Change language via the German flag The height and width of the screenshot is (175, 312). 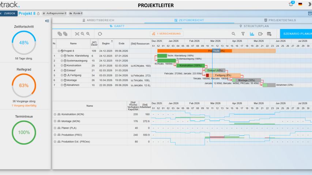click(x=300, y=4)
